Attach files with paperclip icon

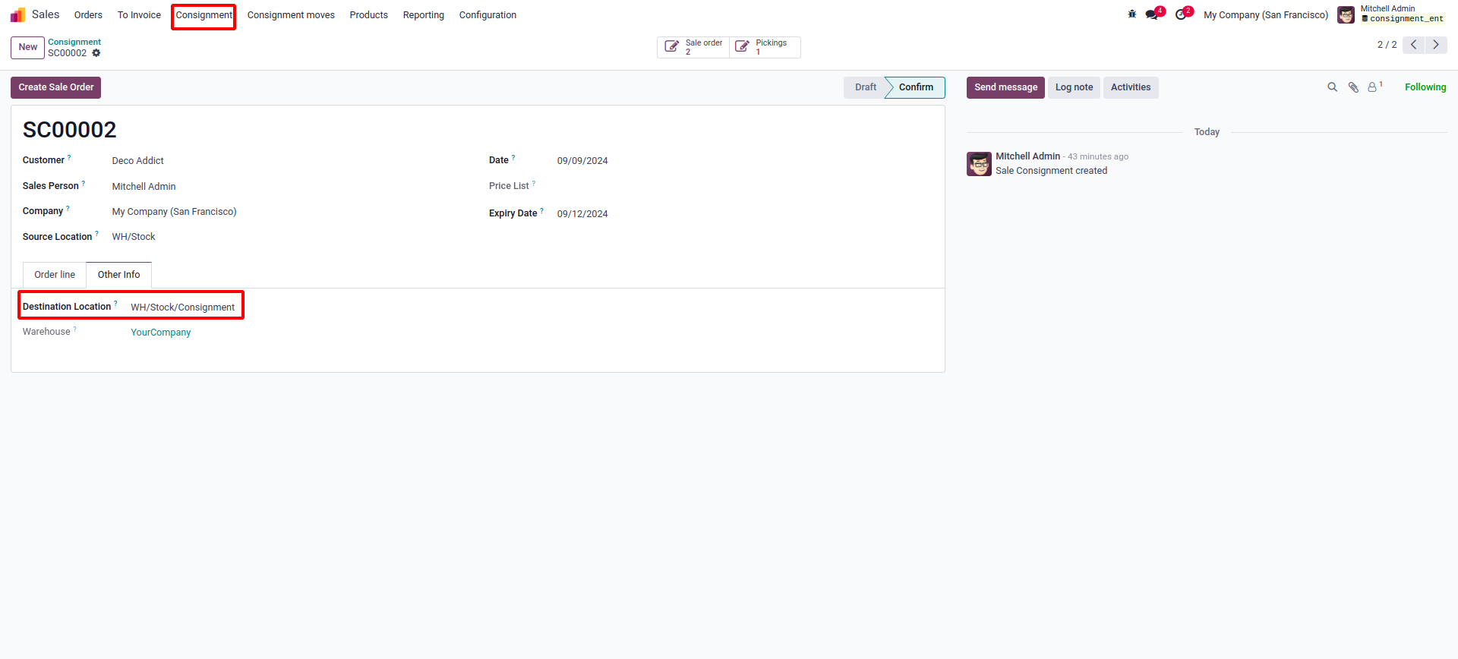(x=1353, y=87)
